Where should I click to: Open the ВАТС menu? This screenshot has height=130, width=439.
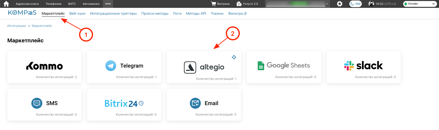pyautogui.click(x=72, y=4)
